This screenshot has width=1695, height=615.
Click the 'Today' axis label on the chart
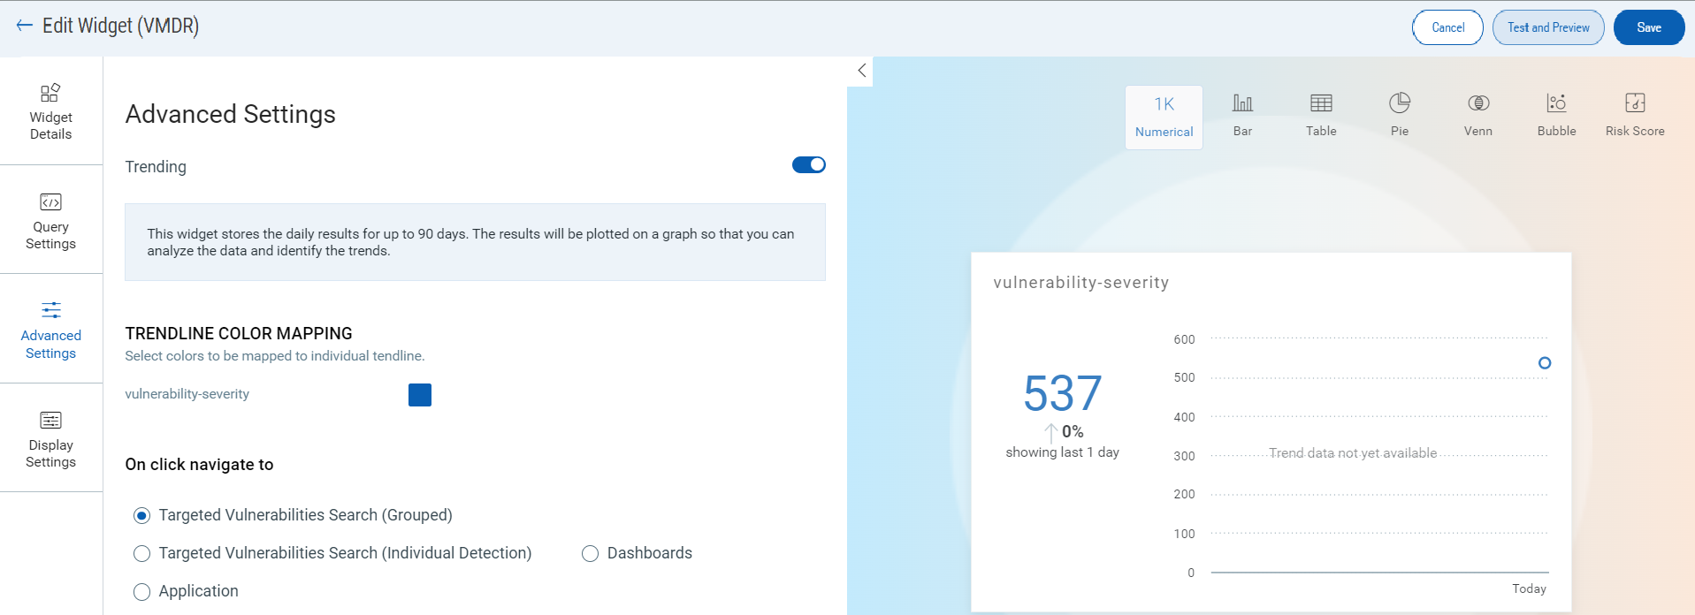click(x=1529, y=588)
